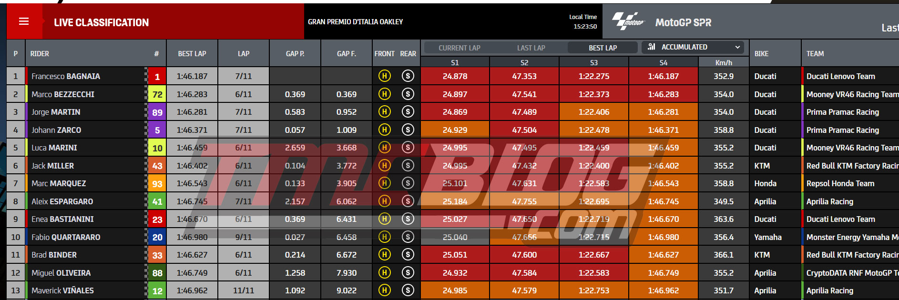Click the front H tyre icon for Viñales
The height and width of the screenshot is (300, 899).
[x=384, y=290]
